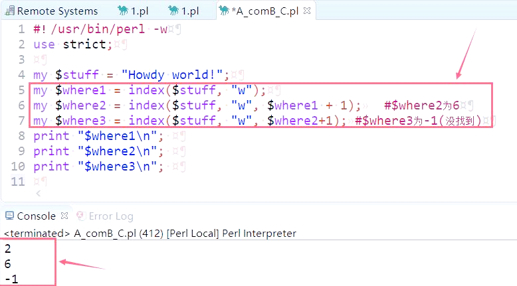Click the camel icon on second 1.pl tab

173,11
